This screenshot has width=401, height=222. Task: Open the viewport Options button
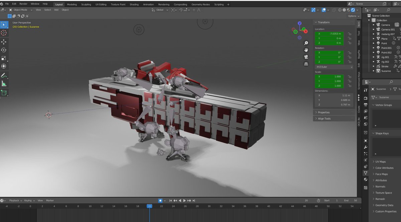tap(353, 16)
